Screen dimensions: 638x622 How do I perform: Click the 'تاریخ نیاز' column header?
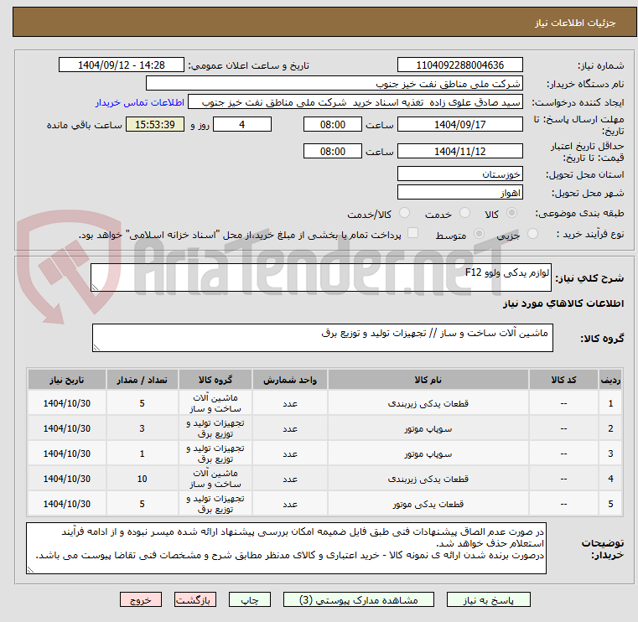(67, 380)
